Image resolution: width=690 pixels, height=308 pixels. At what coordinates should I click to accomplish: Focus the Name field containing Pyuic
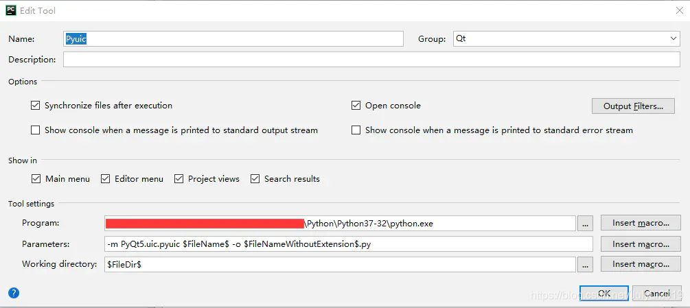pos(233,38)
